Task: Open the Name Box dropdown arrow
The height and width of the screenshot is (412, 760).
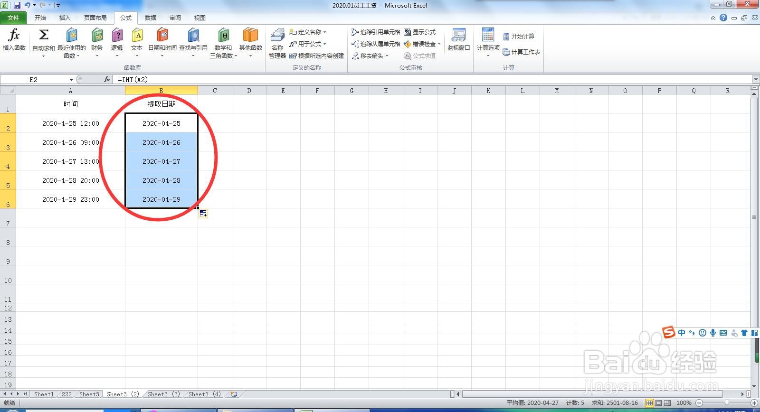Action: [71, 80]
